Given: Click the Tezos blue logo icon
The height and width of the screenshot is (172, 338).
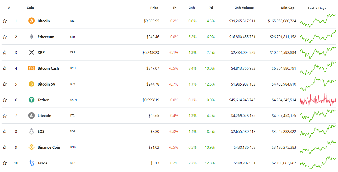Looking at the screenshot, I should [x=31, y=163].
